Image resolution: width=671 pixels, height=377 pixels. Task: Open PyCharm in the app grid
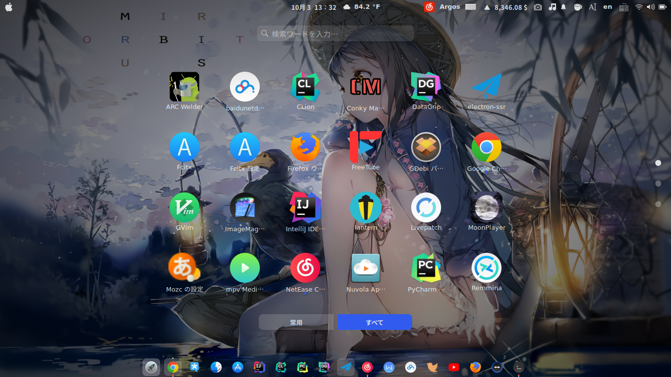426,268
